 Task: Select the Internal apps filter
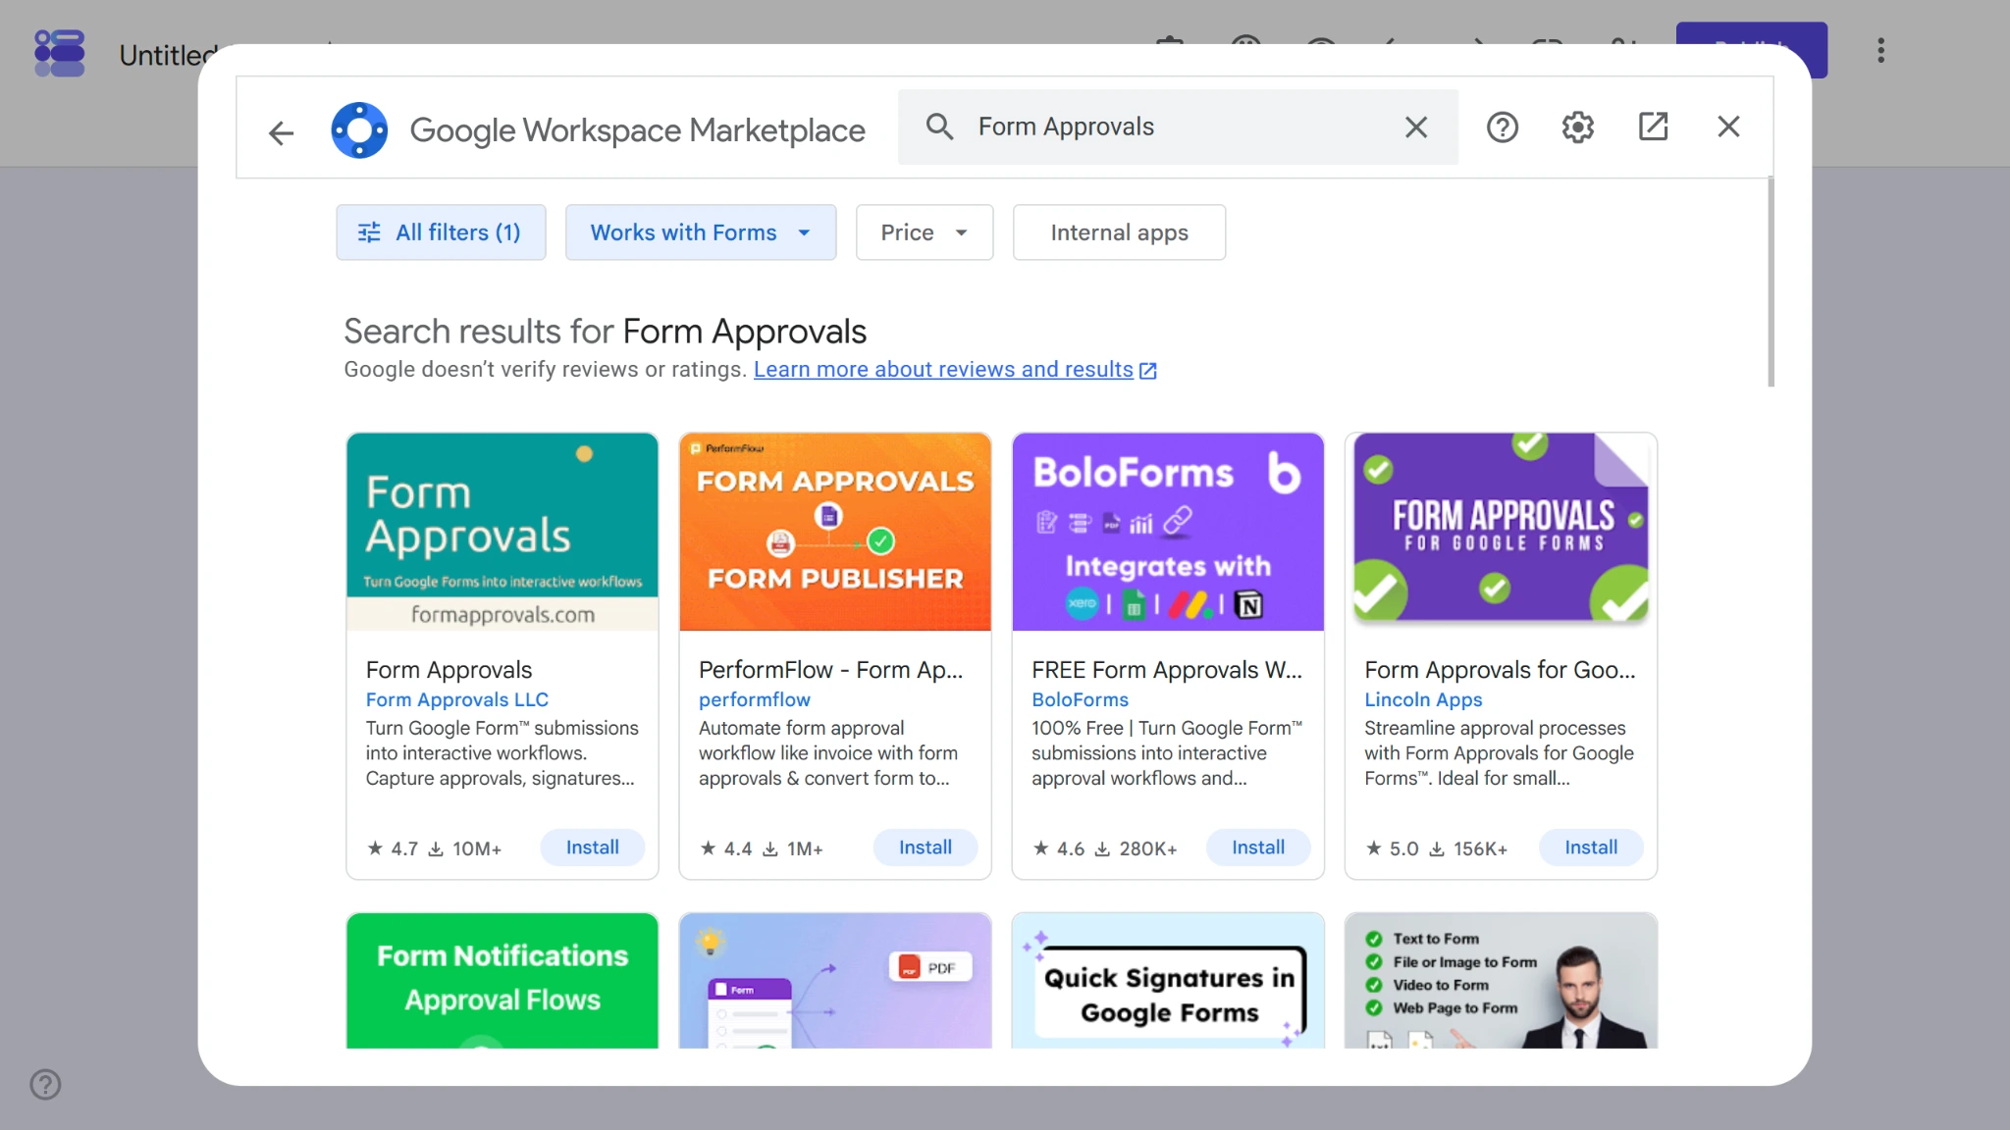(x=1119, y=232)
